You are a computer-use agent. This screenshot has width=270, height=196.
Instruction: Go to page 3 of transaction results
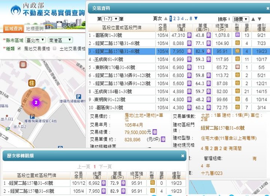[178, 18]
